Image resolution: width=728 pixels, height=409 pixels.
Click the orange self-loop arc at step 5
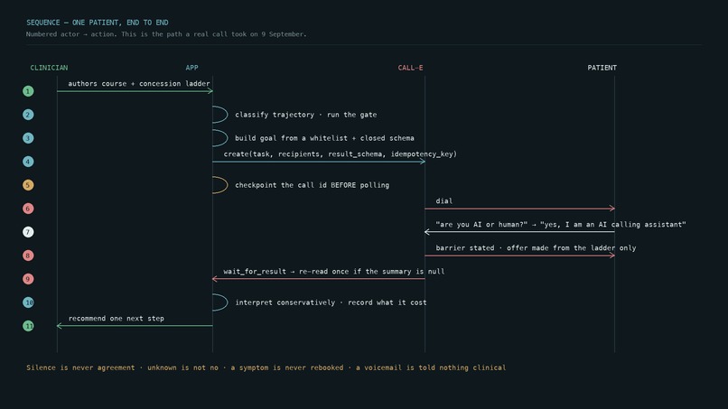click(x=220, y=185)
